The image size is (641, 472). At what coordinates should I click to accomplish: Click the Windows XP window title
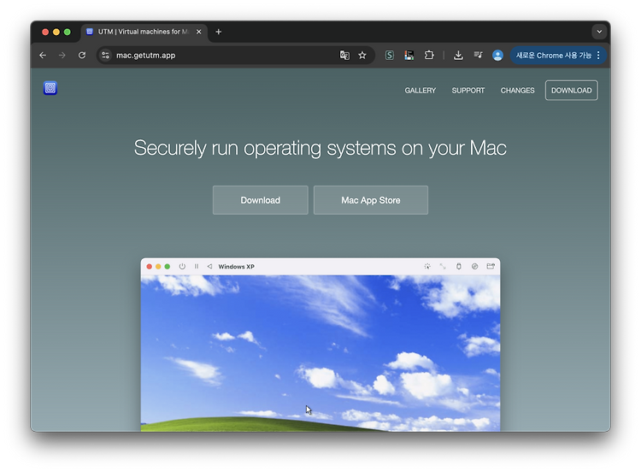pyautogui.click(x=236, y=266)
